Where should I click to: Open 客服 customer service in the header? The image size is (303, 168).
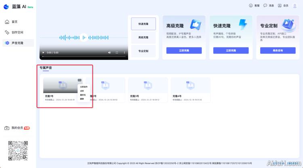point(254,6)
